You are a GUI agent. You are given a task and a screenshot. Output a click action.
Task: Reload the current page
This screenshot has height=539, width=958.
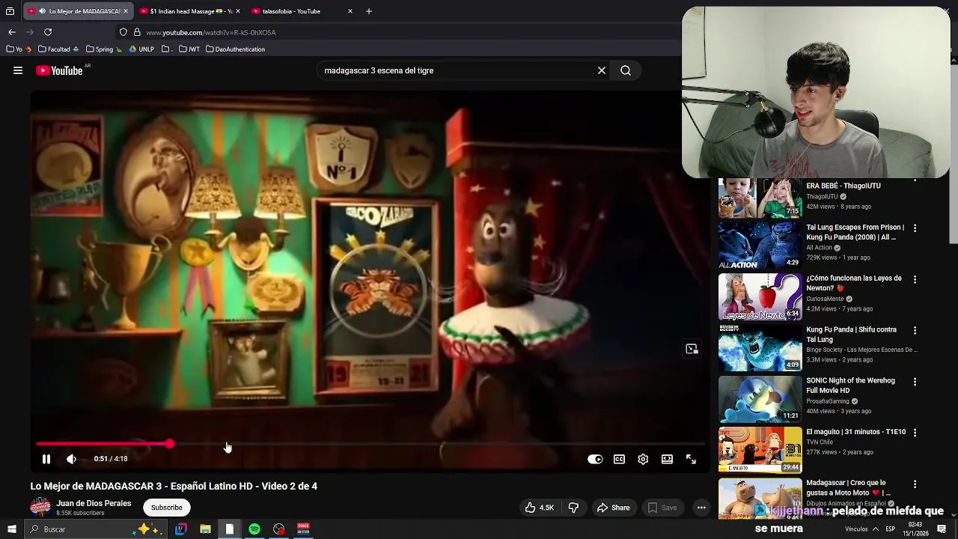48,32
